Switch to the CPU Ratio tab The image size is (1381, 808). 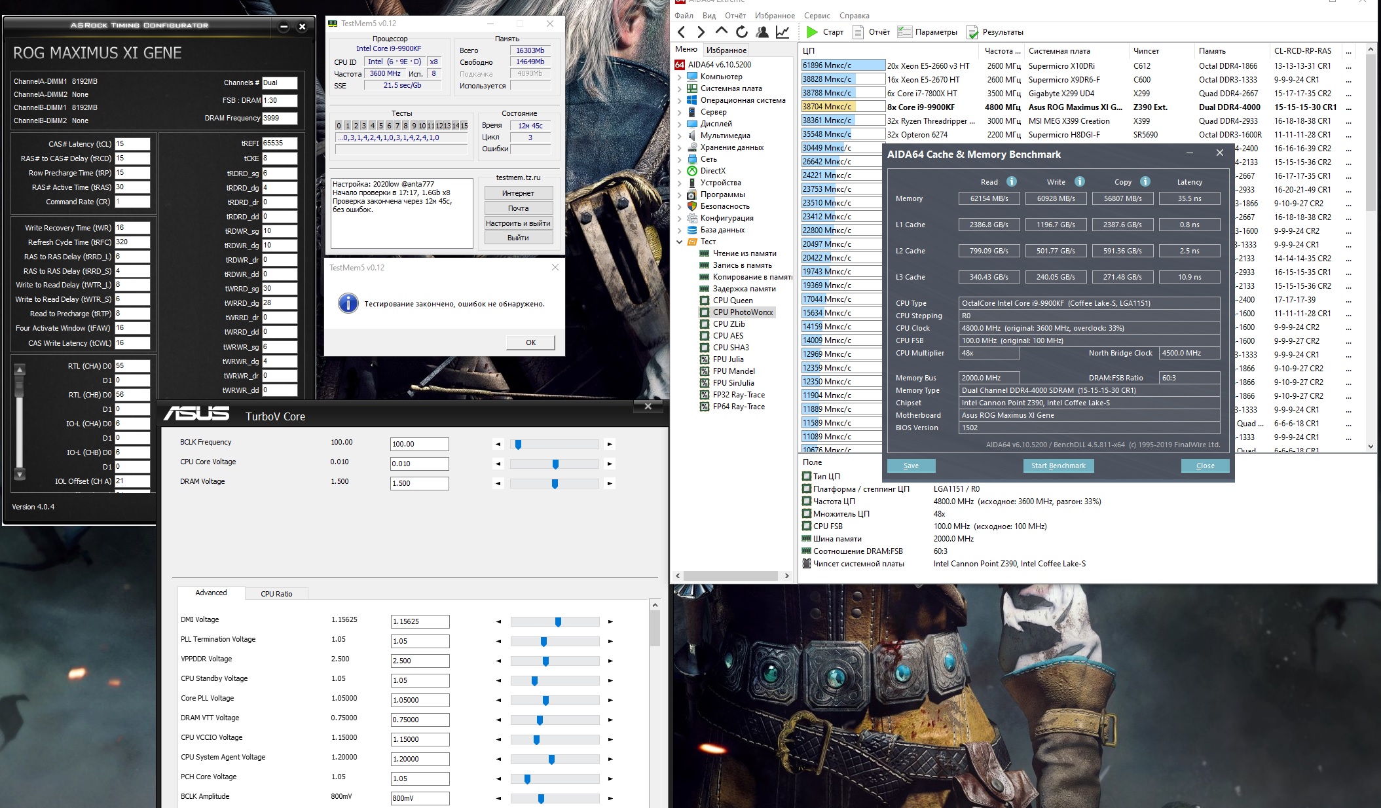point(276,594)
